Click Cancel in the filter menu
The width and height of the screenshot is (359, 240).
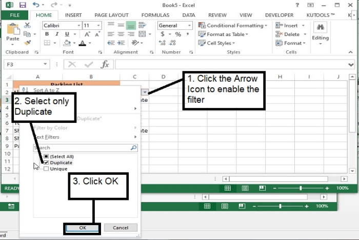[x=121, y=228]
